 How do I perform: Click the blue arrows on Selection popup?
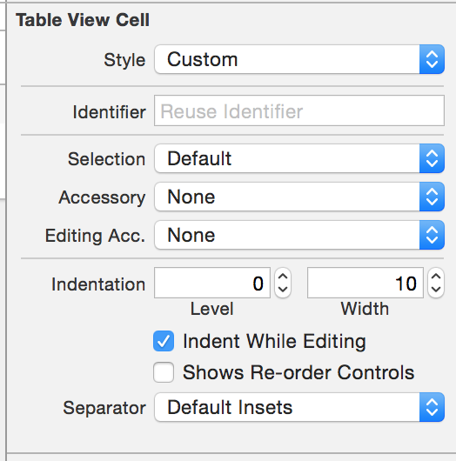pos(432,158)
